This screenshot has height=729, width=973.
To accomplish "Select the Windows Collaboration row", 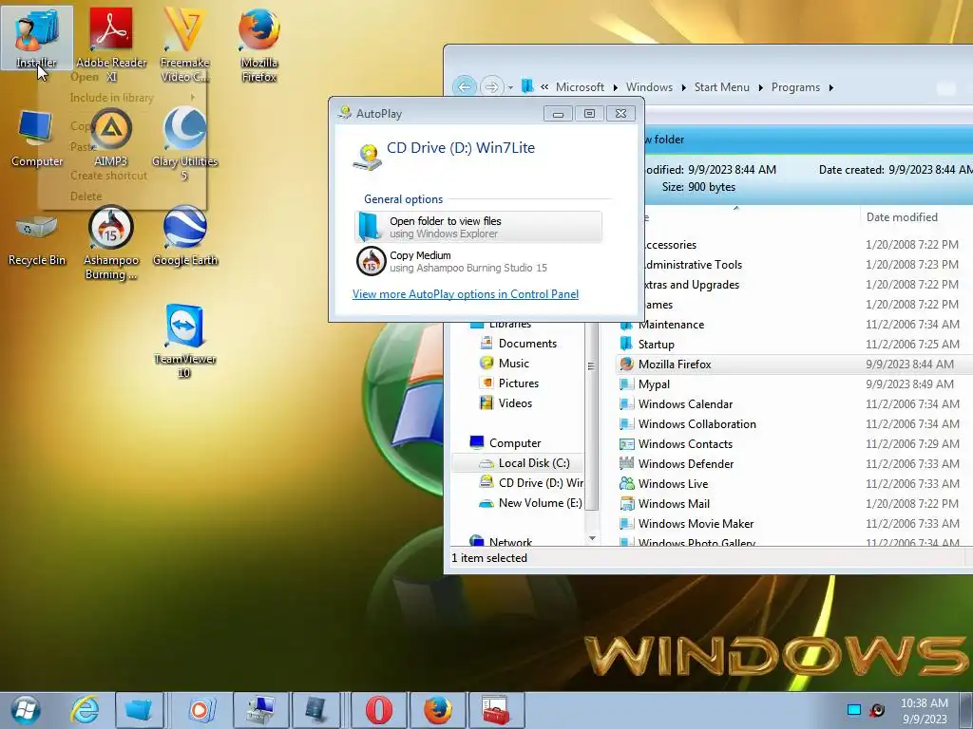I will coord(794,423).
